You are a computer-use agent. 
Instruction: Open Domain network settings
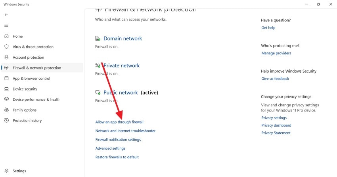pos(123,38)
